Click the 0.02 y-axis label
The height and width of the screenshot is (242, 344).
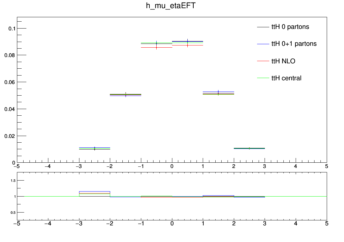(10, 136)
